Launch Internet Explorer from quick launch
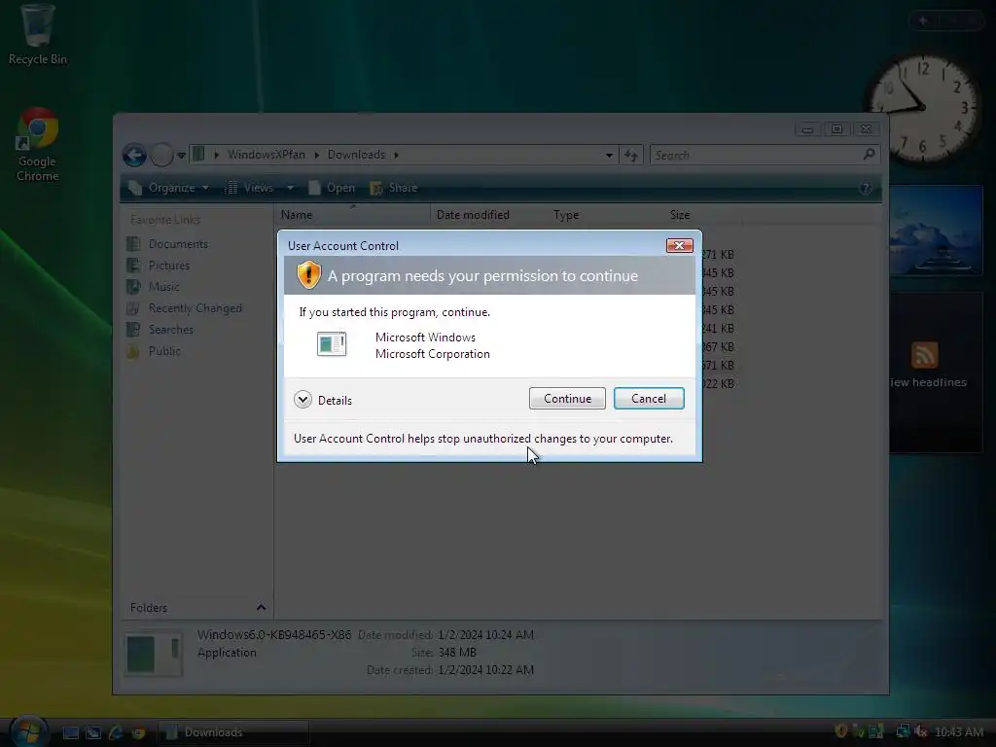 point(116,732)
